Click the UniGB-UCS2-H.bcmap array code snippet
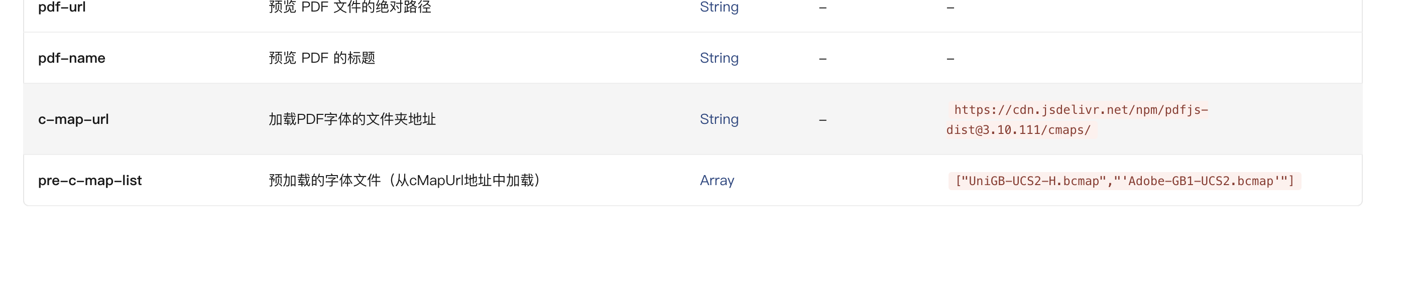 tap(1124, 181)
